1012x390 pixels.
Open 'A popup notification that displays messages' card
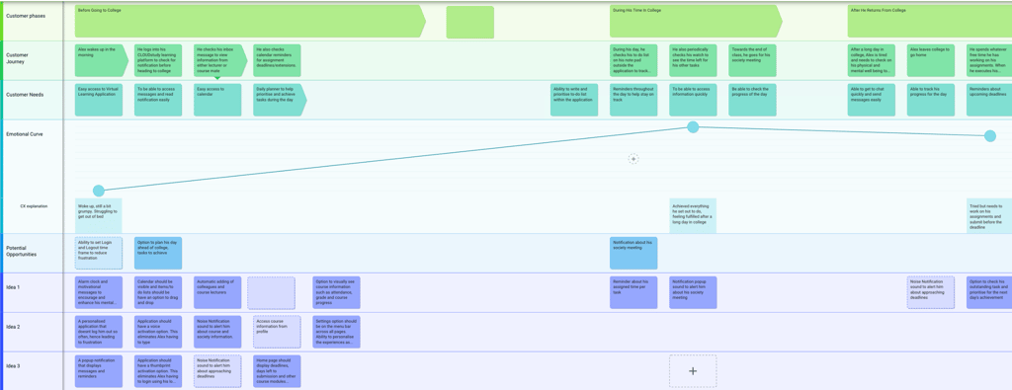click(x=99, y=371)
